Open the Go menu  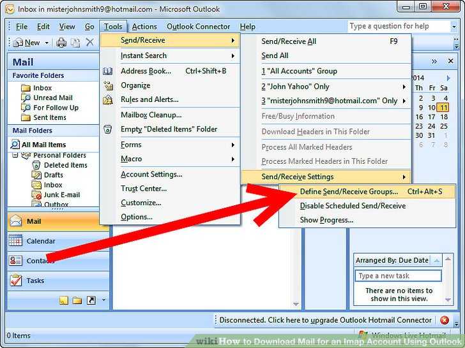point(89,27)
